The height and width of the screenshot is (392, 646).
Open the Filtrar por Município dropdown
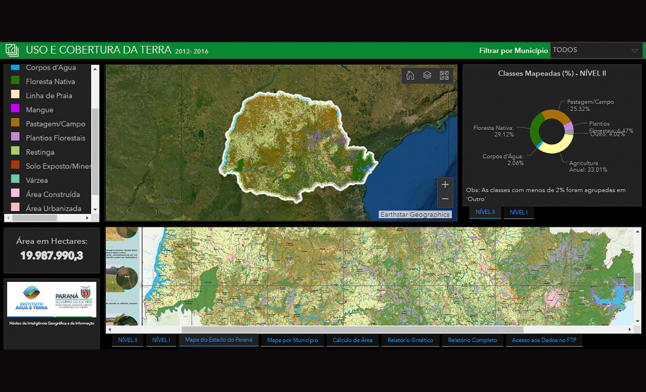tap(595, 50)
